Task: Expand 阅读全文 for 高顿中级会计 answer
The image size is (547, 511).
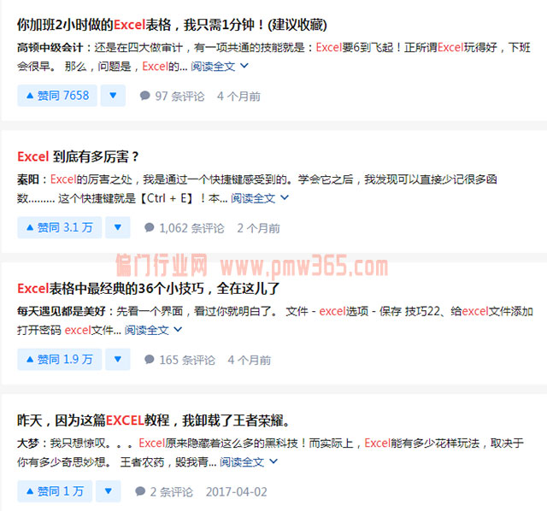Action: coord(220,66)
